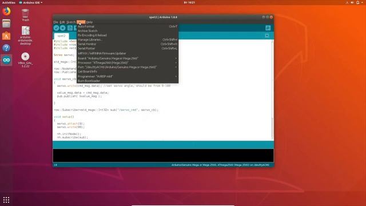Expand the Board submenu

click(x=128, y=58)
